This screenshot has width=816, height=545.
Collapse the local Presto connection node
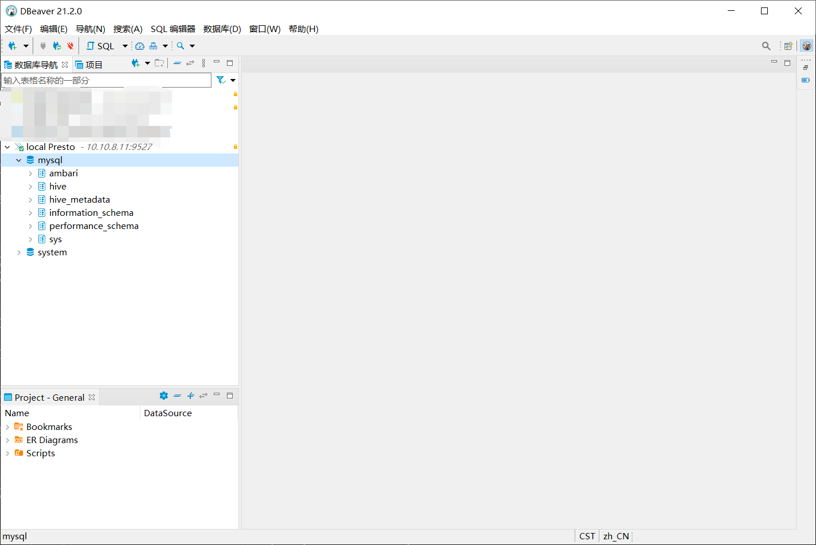coord(7,147)
